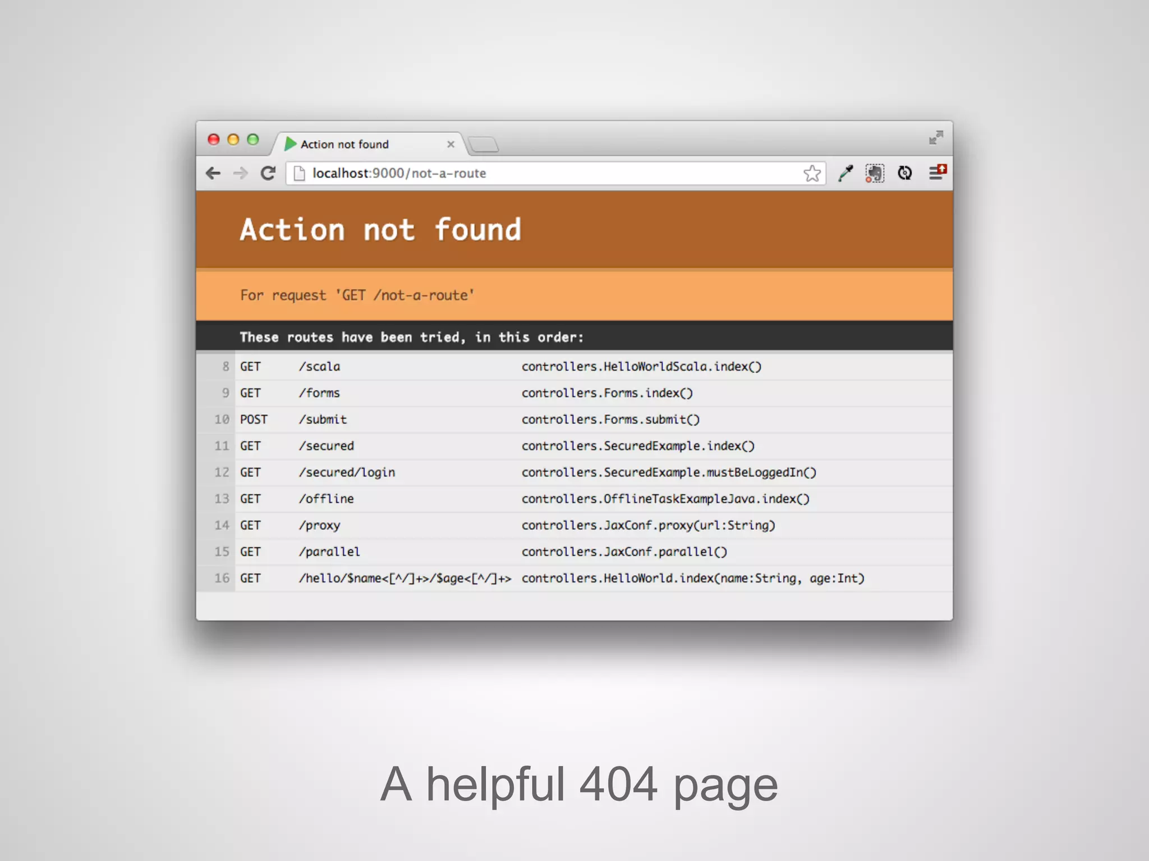Image resolution: width=1149 pixels, height=861 pixels.
Task: Open the Evernote web clipper extension
Action: click(x=875, y=173)
